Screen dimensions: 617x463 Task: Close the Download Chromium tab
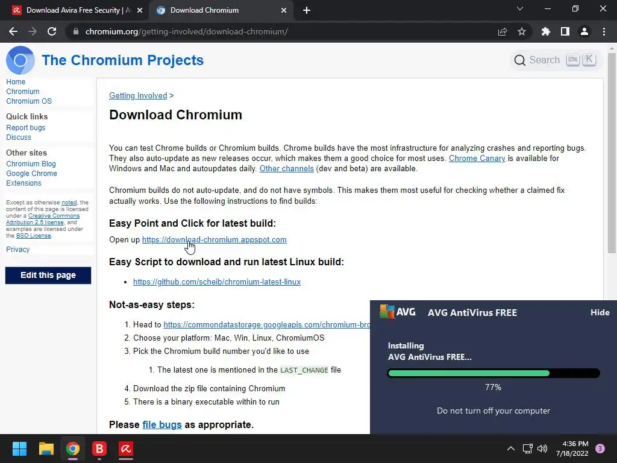point(284,10)
